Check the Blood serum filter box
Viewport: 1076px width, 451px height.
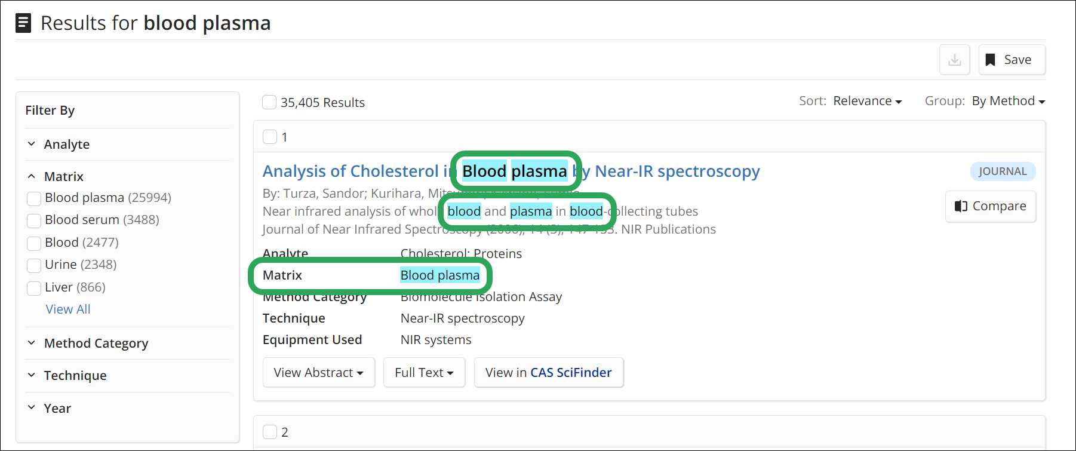tap(34, 220)
